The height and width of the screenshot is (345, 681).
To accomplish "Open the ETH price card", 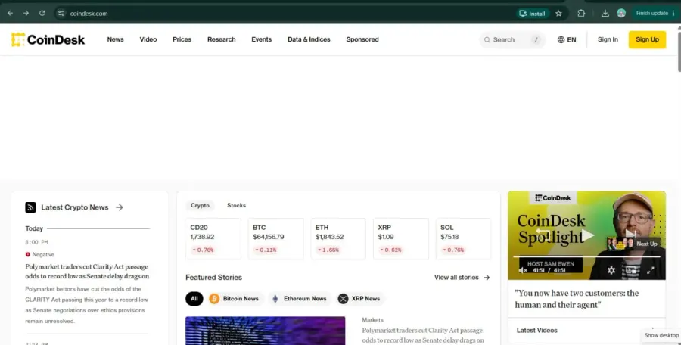I will (338, 239).
